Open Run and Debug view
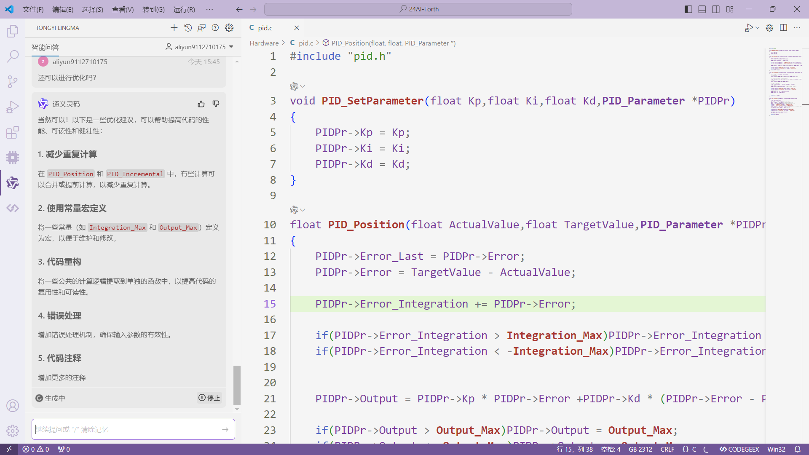 tap(13, 107)
